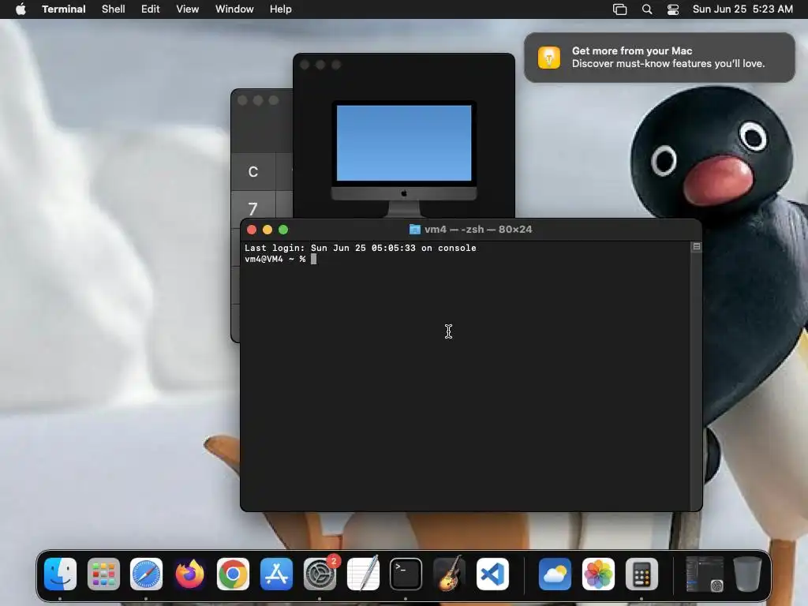Minimize the Terminal window with the yellow button
Image resolution: width=808 pixels, height=606 pixels.
[267, 230]
